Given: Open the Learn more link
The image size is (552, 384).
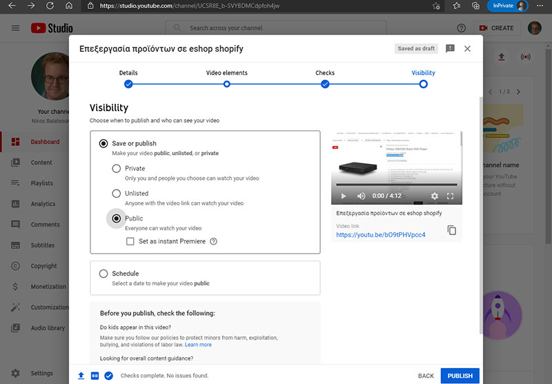Looking at the screenshot, I should 198,345.
